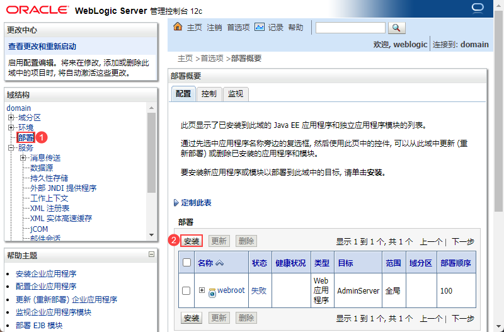Click top 下一步 pagination link
The width and height of the screenshot is (504, 332).
(463, 242)
